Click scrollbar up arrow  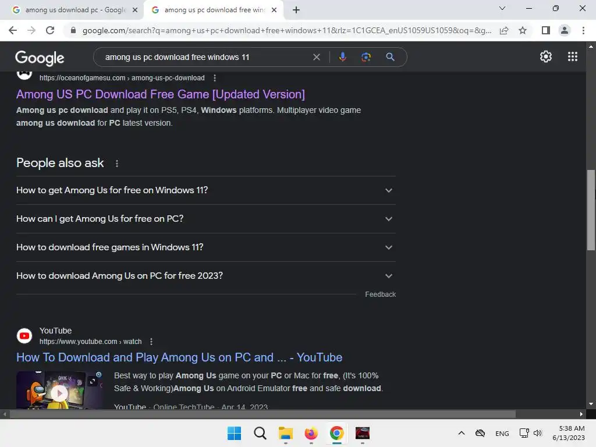(x=591, y=47)
